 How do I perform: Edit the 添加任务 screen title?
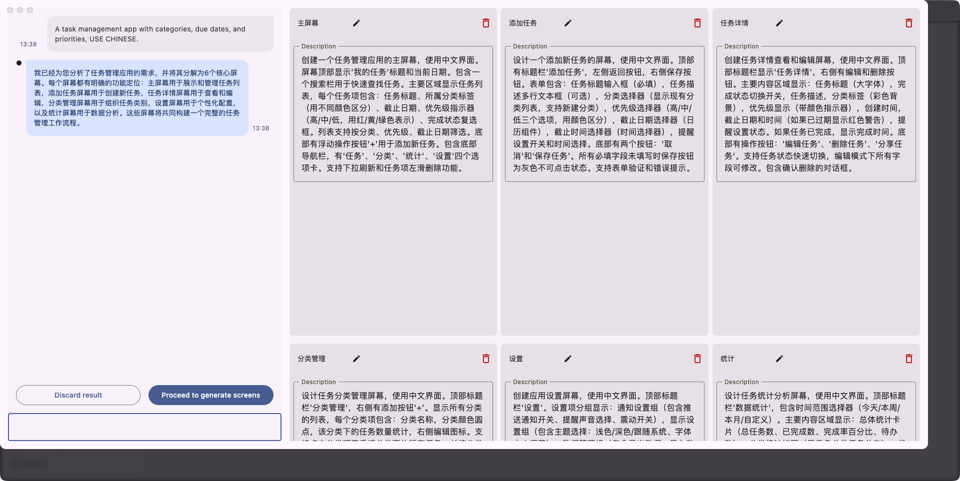(568, 23)
